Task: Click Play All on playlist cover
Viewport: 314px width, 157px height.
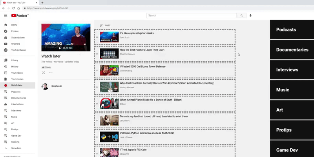Action: 66,48
